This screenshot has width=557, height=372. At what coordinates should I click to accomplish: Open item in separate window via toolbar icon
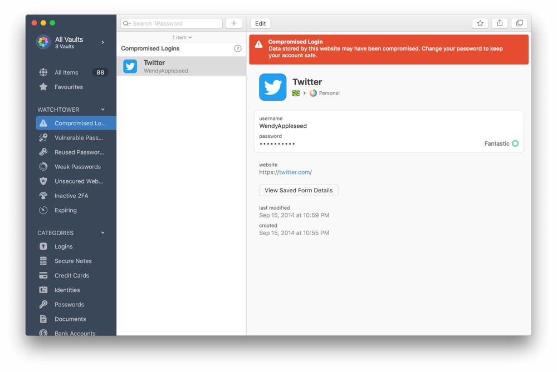pos(519,23)
